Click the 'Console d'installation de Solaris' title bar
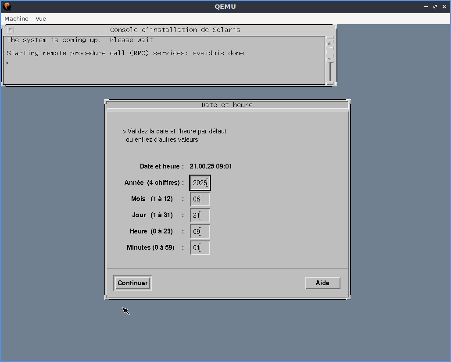451x362 pixels. point(175,30)
